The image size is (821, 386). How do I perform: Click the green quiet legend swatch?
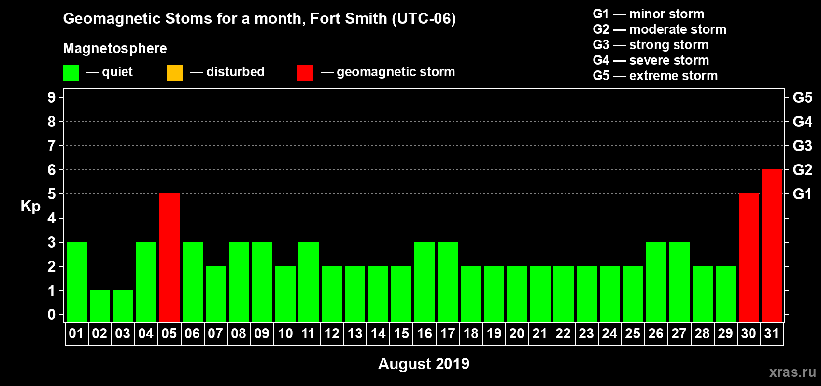click(71, 73)
